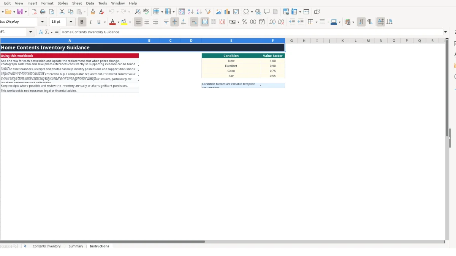Open the Data menu
Screen dimensions: 456x256
point(90,3)
